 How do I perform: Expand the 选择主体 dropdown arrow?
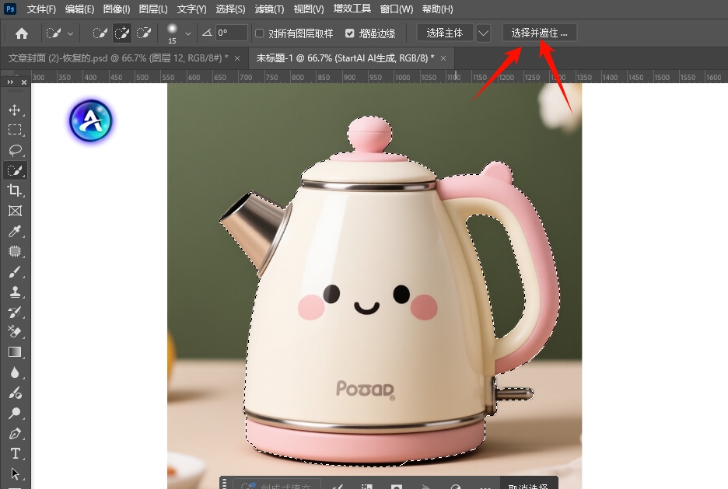tap(484, 33)
